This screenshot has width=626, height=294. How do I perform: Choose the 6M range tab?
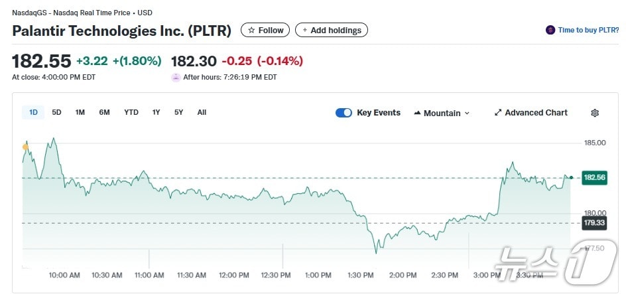tap(104, 112)
